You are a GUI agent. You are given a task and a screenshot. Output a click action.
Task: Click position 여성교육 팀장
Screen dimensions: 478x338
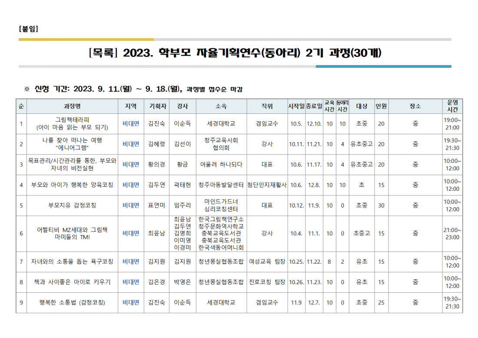267,262
